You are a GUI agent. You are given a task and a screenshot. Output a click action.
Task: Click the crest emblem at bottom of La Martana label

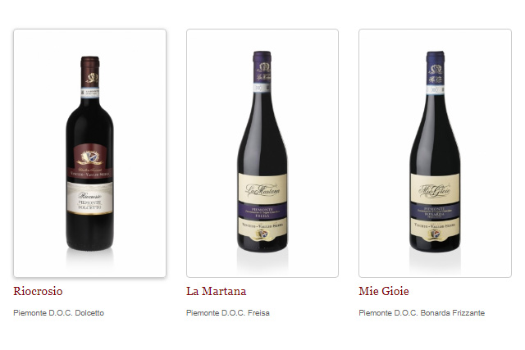tap(262, 234)
